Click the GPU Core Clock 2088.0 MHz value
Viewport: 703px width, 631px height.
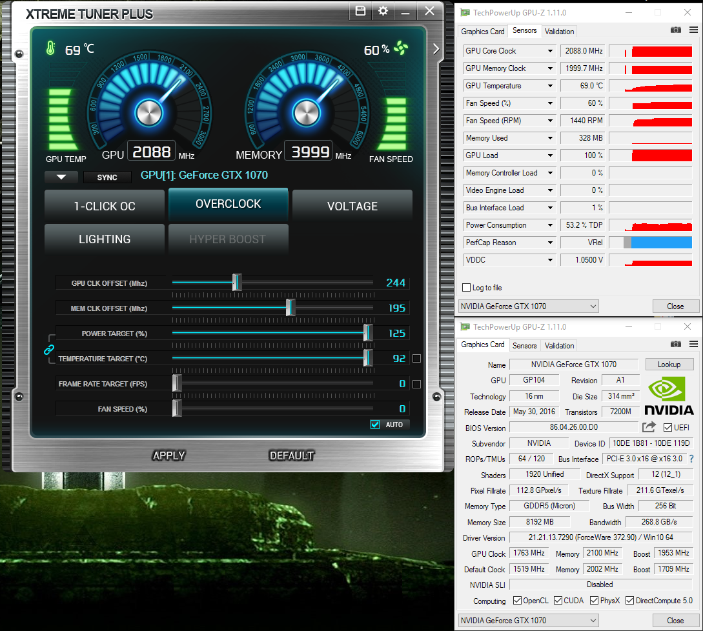[x=582, y=51]
